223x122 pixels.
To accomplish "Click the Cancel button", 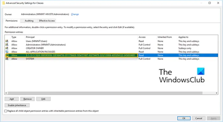I will coord(199,118).
